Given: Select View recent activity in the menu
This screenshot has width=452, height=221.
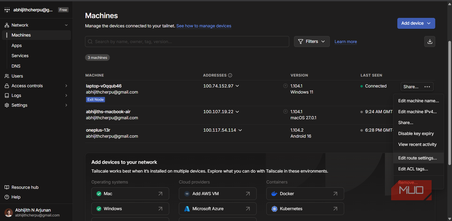Looking at the screenshot, I should (418, 144).
